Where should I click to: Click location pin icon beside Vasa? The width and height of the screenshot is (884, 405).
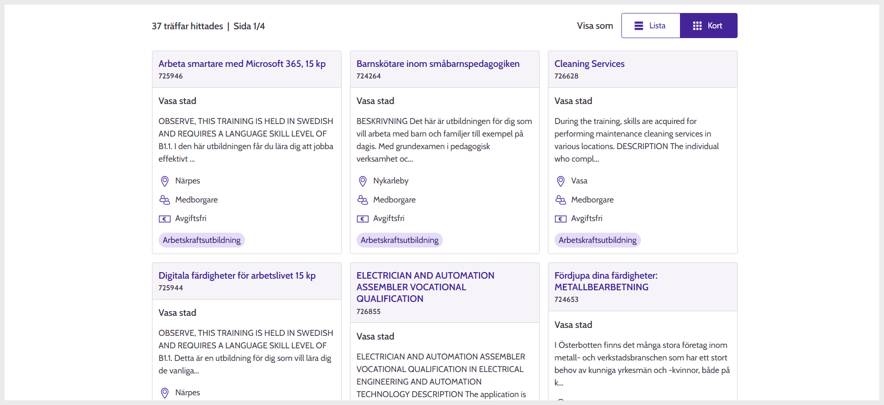pos(561,181)
